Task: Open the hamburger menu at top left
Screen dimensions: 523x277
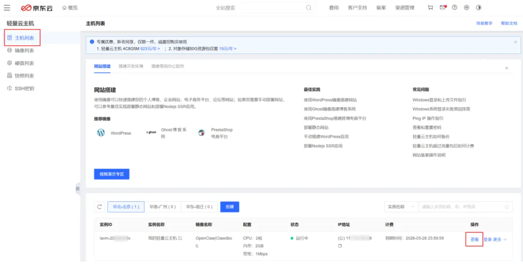Action: pyautogui.click(x=7, y=8)
